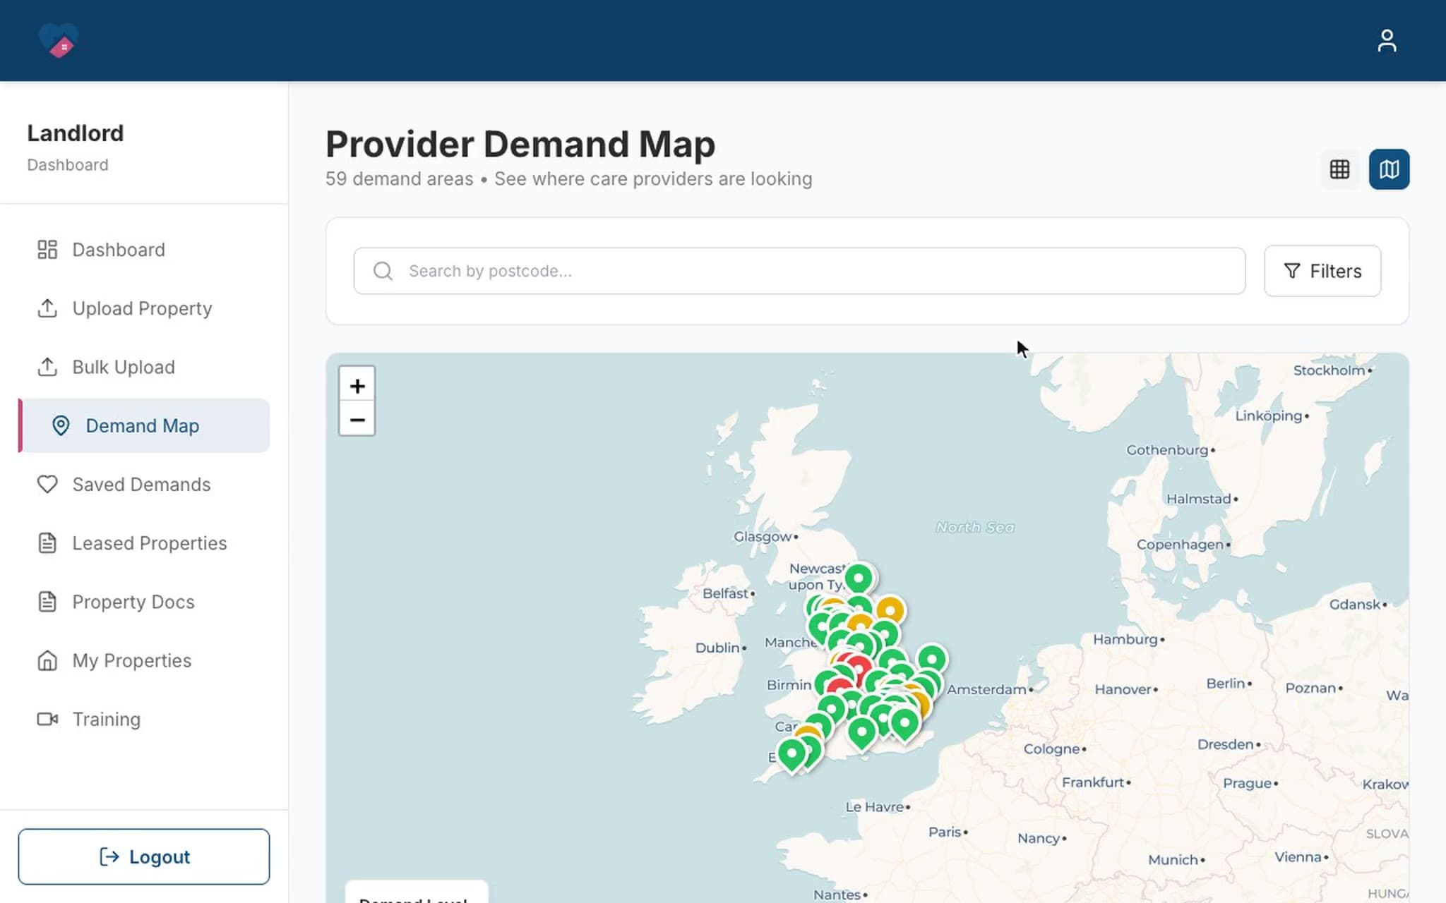Screen dimensions: 1446x903
Task: Click the heart-house logo in header
Action: point(59,40)
